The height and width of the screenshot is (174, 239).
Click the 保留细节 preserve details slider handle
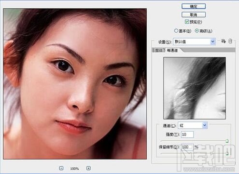pyautogui.click(x=227, y=153)
